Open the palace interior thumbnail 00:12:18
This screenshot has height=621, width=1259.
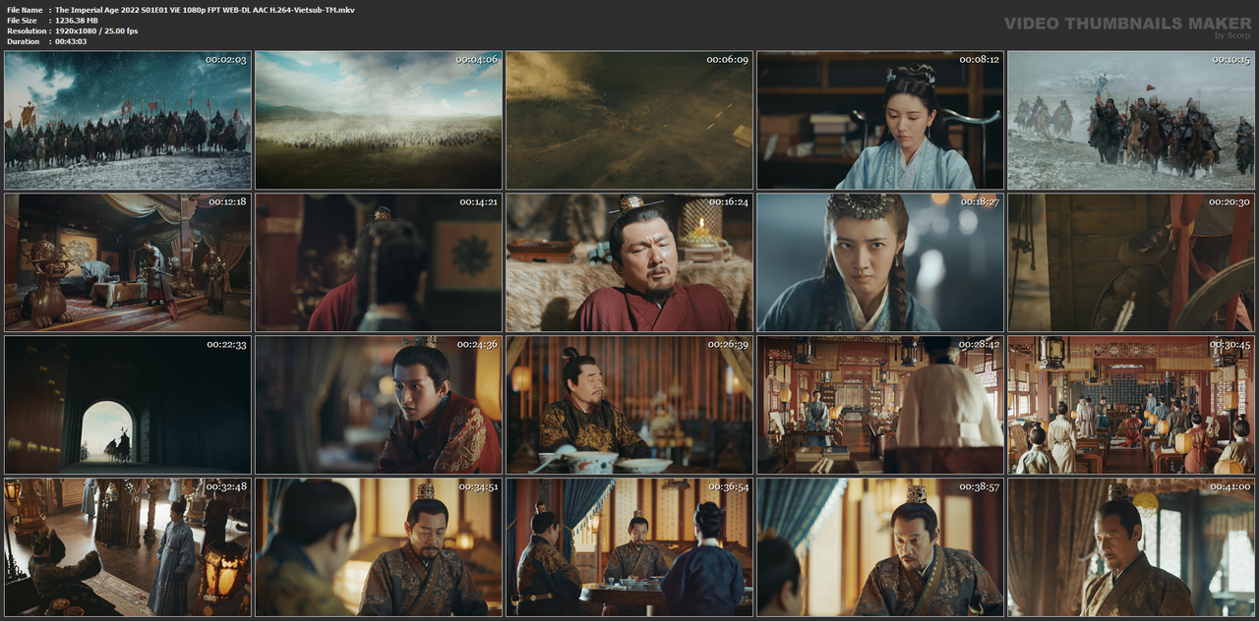[x=128, y=262]
